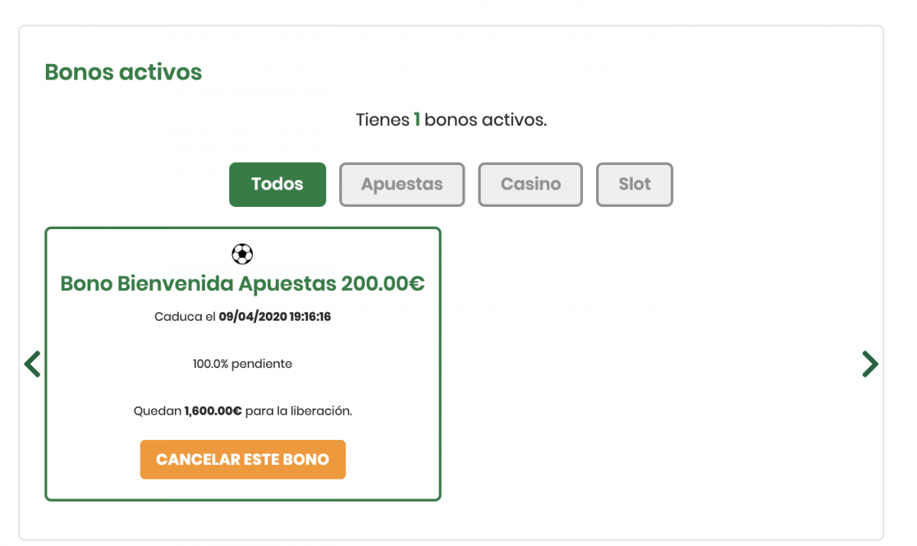
Task: Click the "200.00€" amount in the bonus title
Action: 383,284
